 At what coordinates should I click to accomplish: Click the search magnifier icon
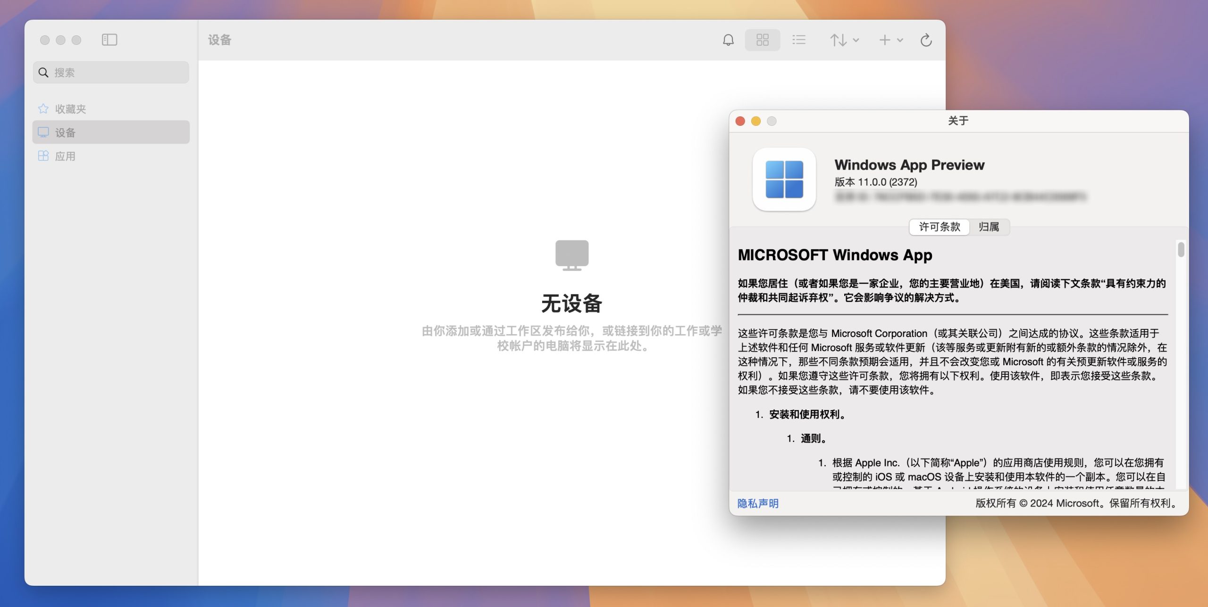pos(43,73)
